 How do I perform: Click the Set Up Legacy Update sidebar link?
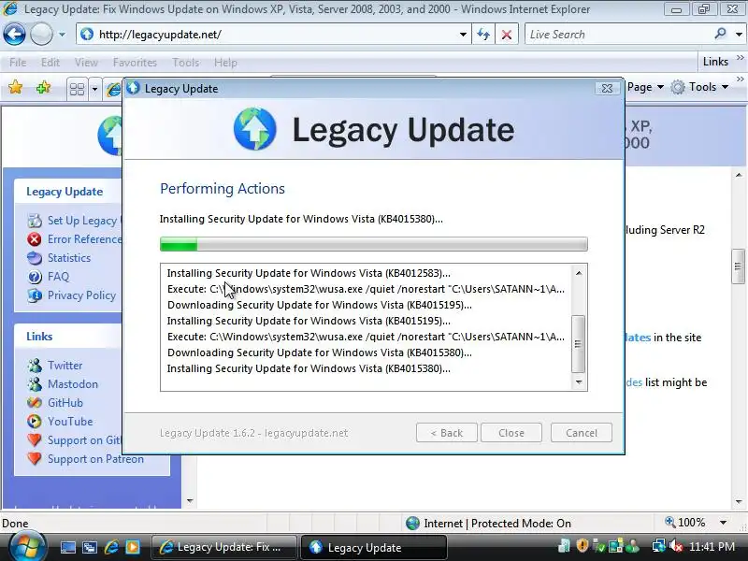pyautogui.click(x=84, y=221)
